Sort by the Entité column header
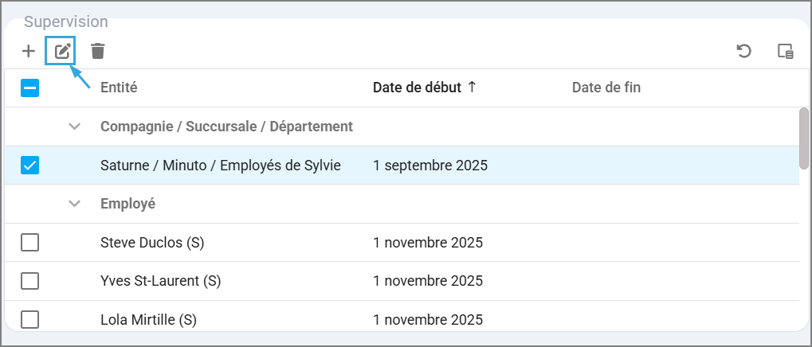Image resolution: width=812 pixels, height=347 pixels. pos(119,88)
